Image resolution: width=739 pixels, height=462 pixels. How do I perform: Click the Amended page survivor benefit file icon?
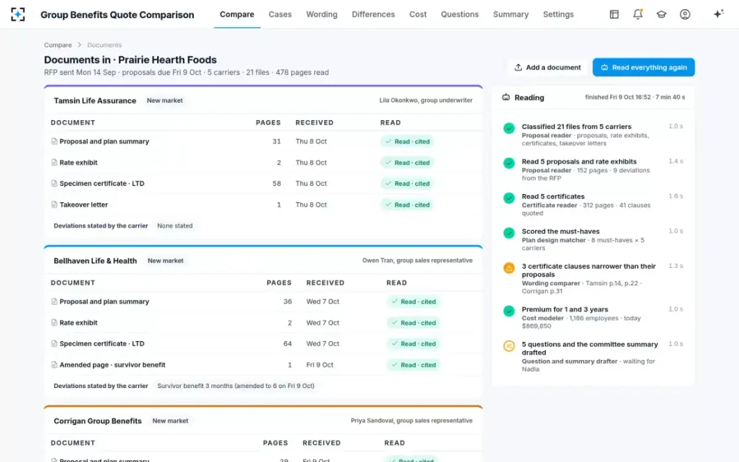[54, 365]
